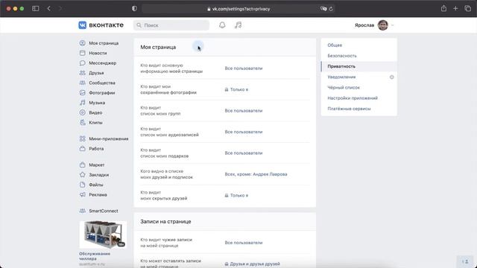Open the music note icon in header

click(238, 25)
